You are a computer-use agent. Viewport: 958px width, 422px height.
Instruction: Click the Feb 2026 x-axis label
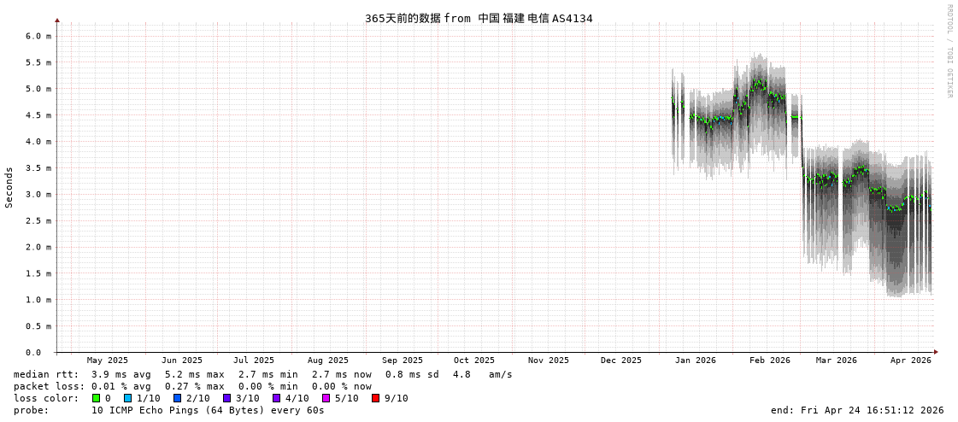click(770, 360)
